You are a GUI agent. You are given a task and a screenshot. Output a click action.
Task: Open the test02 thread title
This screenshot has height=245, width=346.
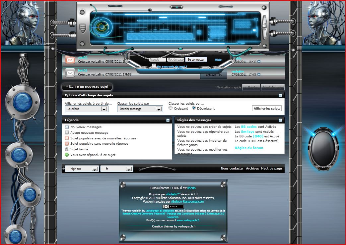pyautogui.click(x=83, y=57)
